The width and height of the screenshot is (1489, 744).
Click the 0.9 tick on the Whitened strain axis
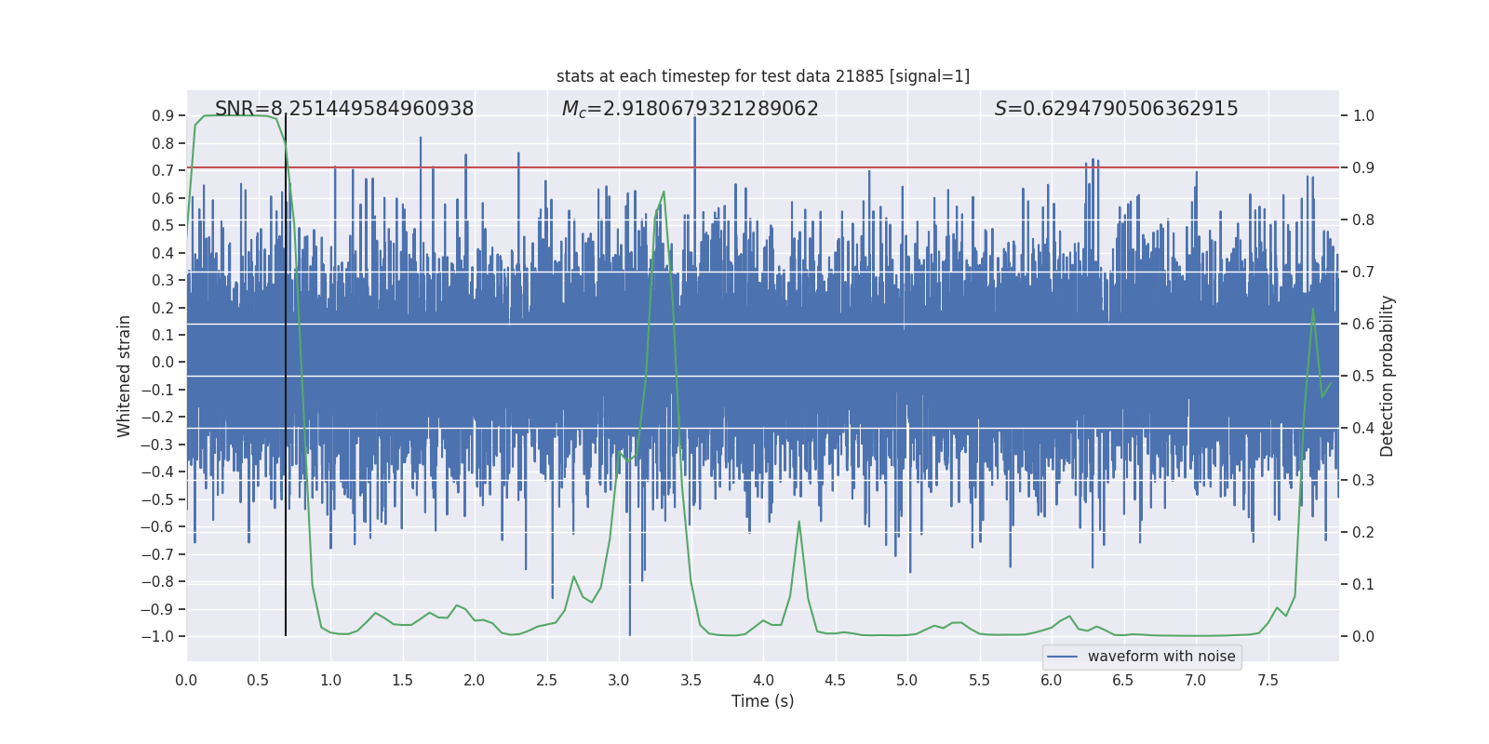coord(163,116)
